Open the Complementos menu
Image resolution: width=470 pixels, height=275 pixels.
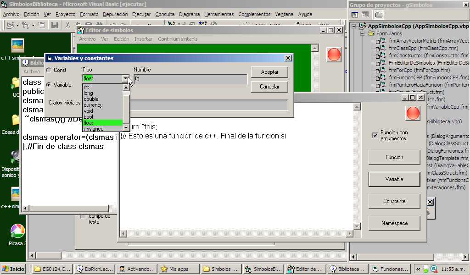254,14
